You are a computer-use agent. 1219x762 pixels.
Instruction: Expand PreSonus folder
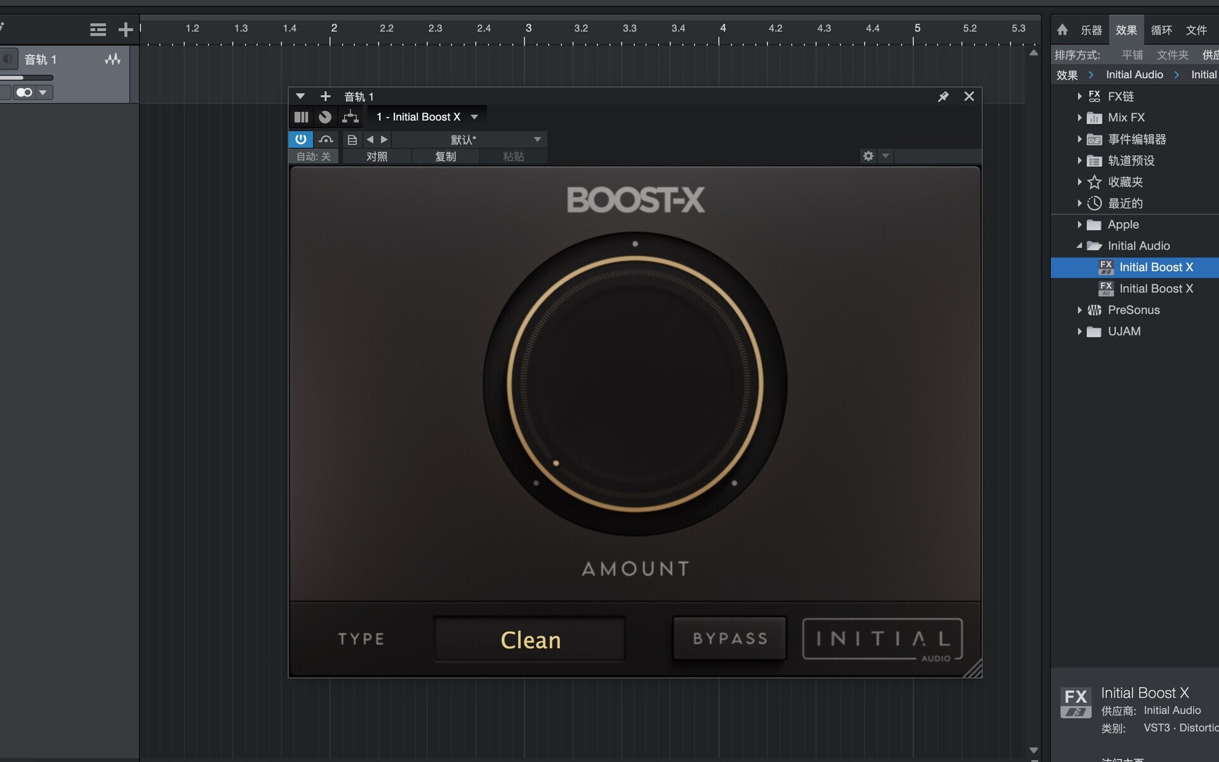pyautogui.click(x=1079, y=310)
